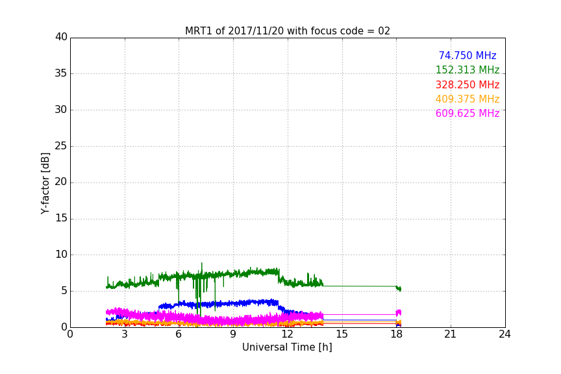Select the 152.313 MHz legend label

tap(467, 69)
